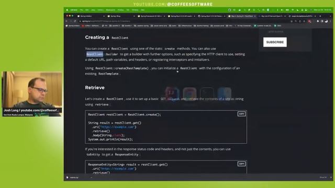Click Show All in the downloads bar
The height and width of the screenshot is (188, 335).
(x=323, y=178)
